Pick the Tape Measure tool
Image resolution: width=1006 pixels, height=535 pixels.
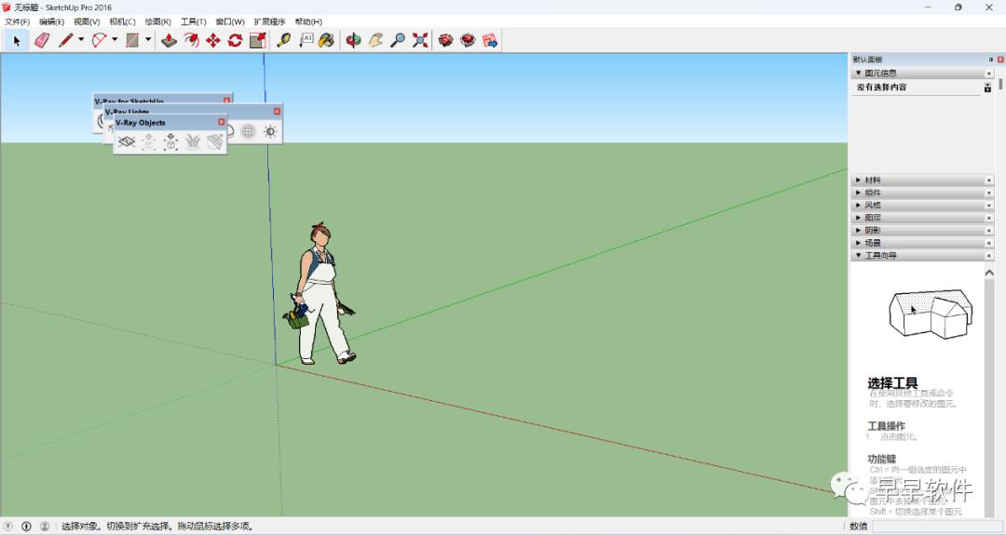pos(283,40)
